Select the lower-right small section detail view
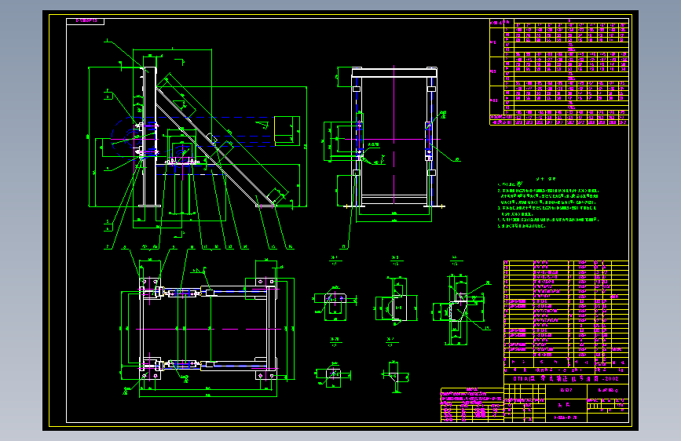The height and width of the screenshot is (441, 681). (395, 376)
